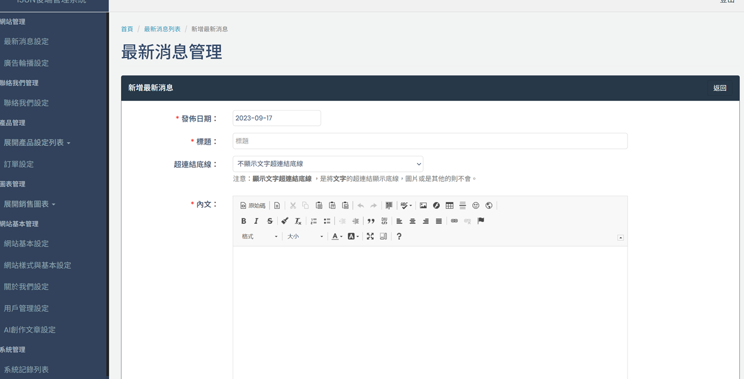Open the text color picker
744x379 pixels.
pyautogui.click(x=337, y=237)
